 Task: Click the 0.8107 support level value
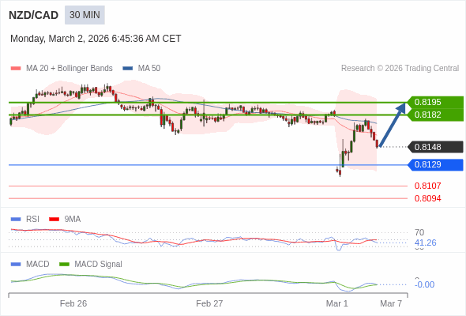[x=427, y=186]
